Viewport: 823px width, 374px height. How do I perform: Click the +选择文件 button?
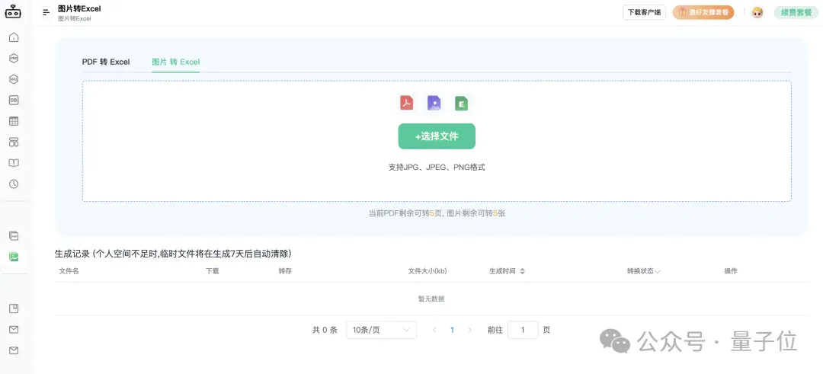437,136
